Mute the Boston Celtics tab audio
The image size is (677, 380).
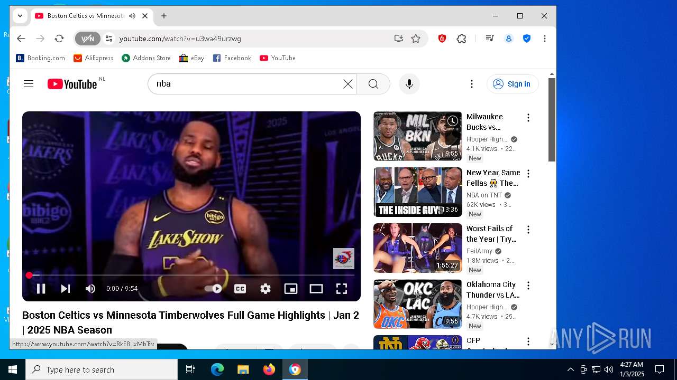[x=132, y=16]
